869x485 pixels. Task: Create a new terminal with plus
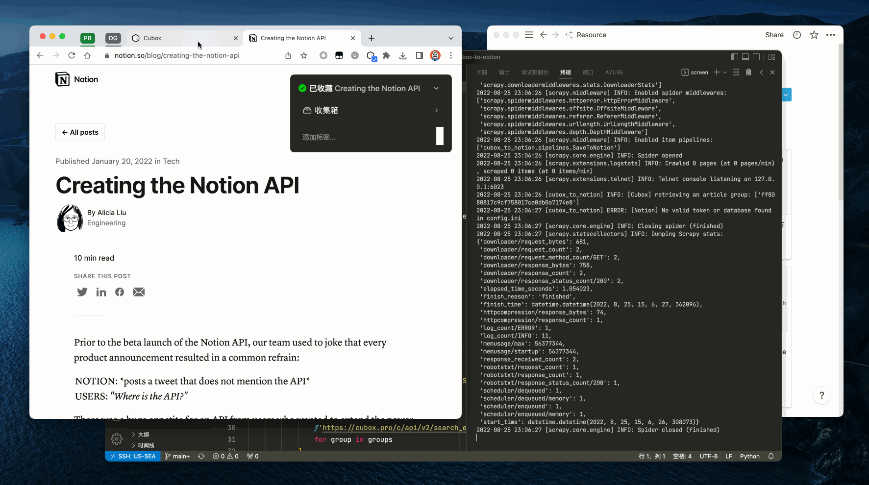717,73
